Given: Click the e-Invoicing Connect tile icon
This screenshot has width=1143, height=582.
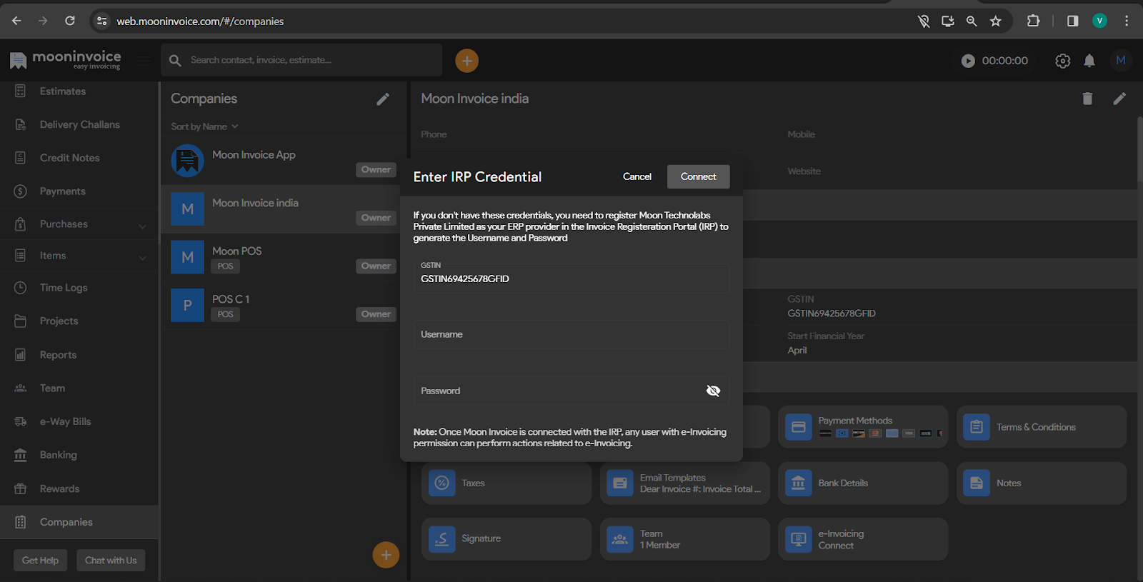Looking at the screenshot, I should tap(799, 539).
